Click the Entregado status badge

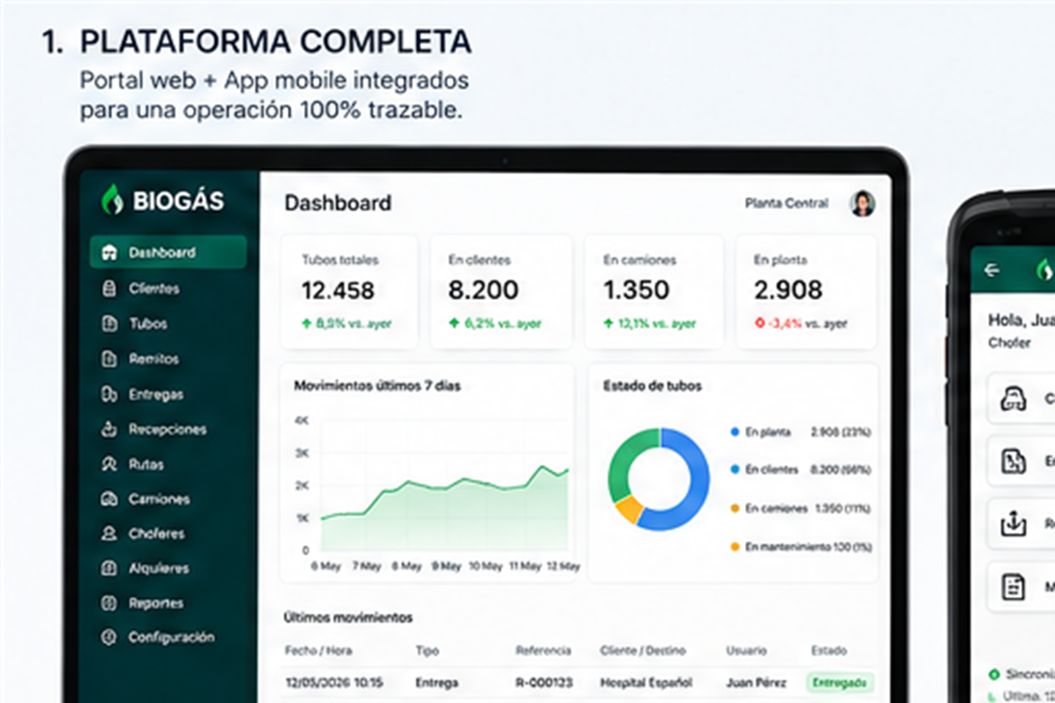[x=840, y=682]
